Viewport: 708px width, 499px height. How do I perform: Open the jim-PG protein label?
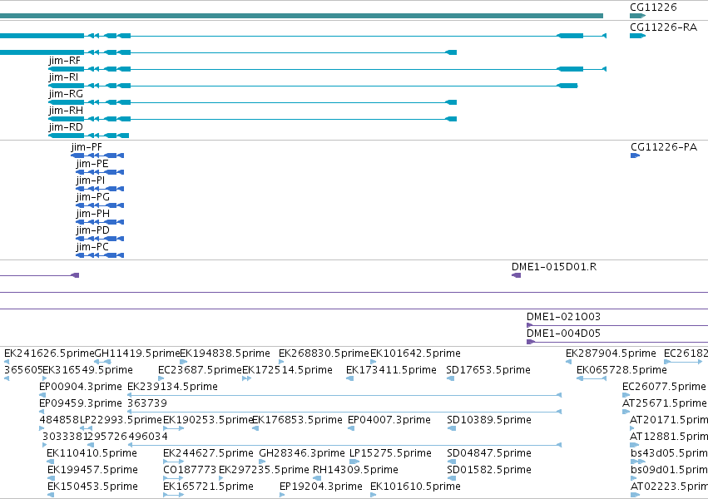click(92, 197)
